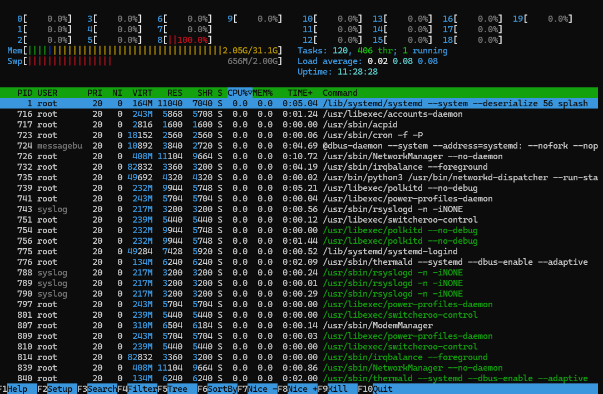Sort by the CPU% column header
This screenshot has height=394, width=603.
tap(240, 93)
